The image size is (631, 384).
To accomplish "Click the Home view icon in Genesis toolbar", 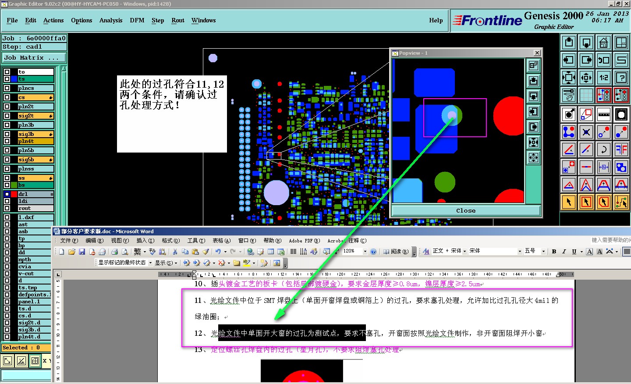I will pyautogui.click(x=604, y=43).
